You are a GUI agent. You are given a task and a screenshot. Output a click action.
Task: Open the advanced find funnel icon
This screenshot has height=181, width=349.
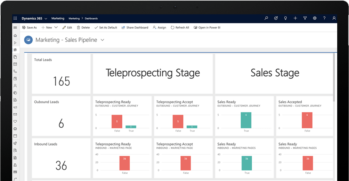(x=305, y=18)
